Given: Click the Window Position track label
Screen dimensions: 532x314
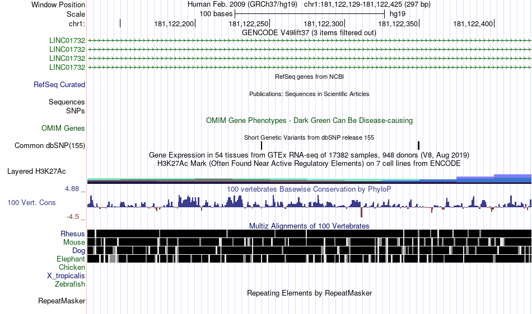Looking at the screenshot, I should point(58,4).
